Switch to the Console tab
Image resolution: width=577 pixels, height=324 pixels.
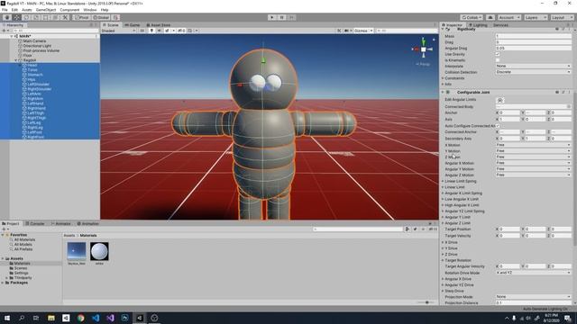[x=34, y=223]
